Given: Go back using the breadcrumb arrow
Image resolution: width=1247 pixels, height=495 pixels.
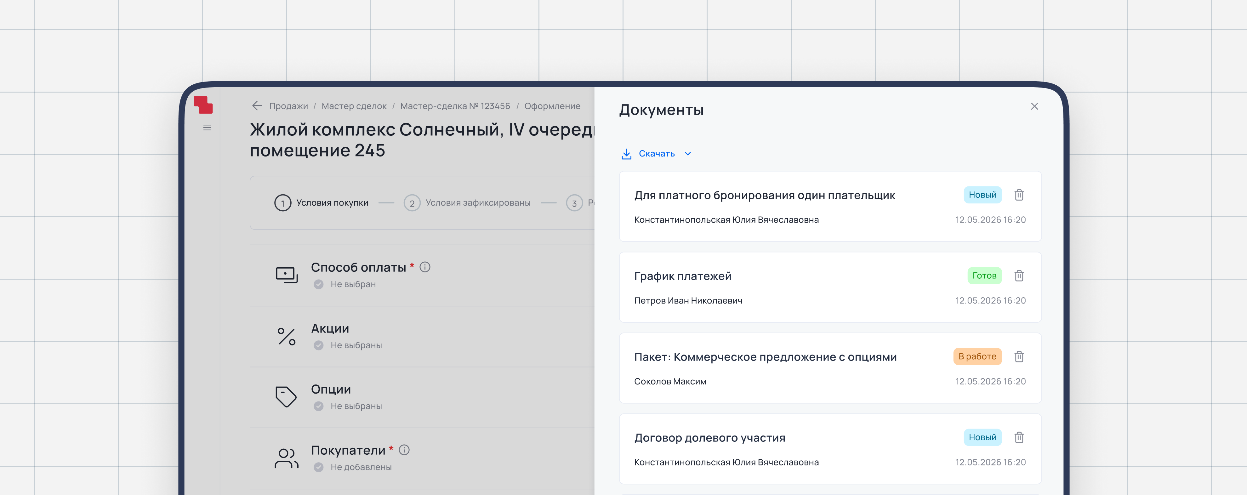Looking at the screenshot, I should pos(257,105).
